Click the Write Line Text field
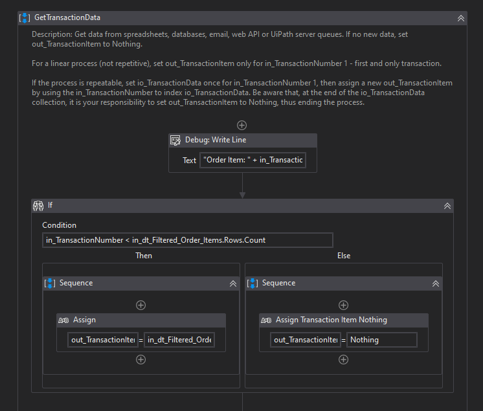The height and width of the screenshot is (411, 483). pyautogui.click(x=253, y=160)
